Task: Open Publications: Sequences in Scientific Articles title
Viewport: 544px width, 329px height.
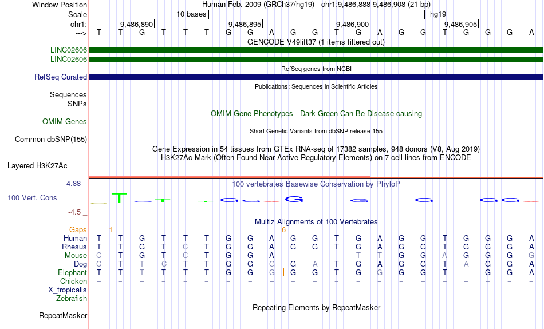Action: [x=316, y=86]
